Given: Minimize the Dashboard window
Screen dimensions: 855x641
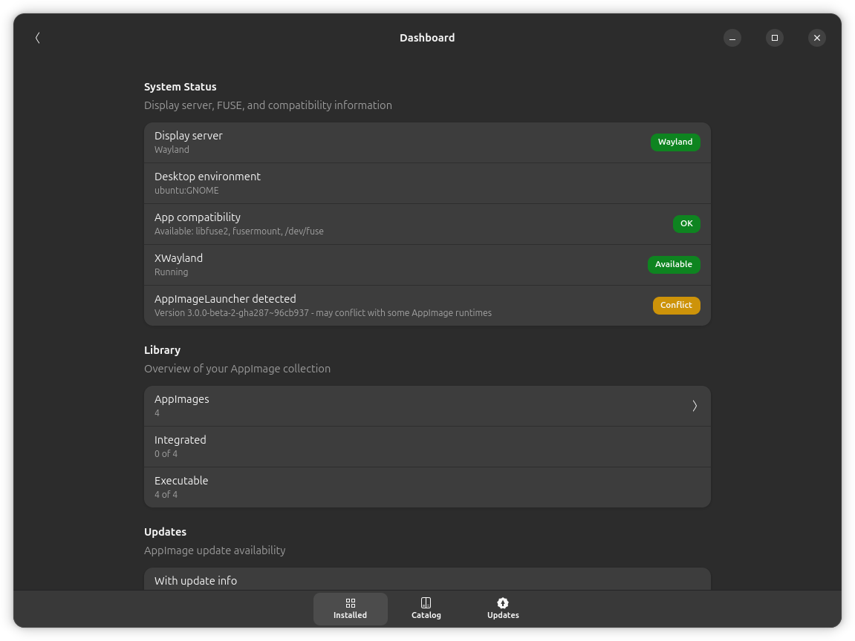Looking at the screenshot, I should coord(732,38).
